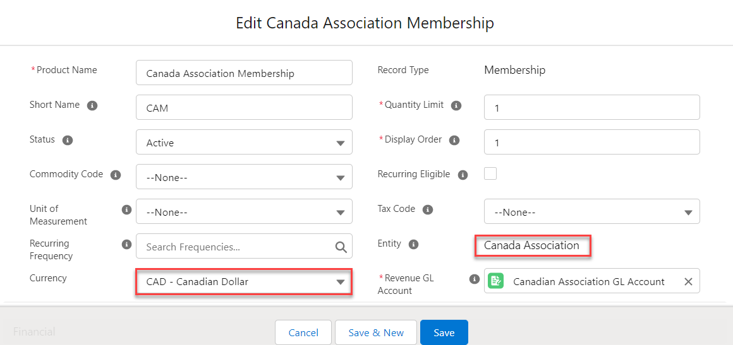Expand the Currency CAD dropdown
This screenshot has width=733, height=345.
coord(244,281)
